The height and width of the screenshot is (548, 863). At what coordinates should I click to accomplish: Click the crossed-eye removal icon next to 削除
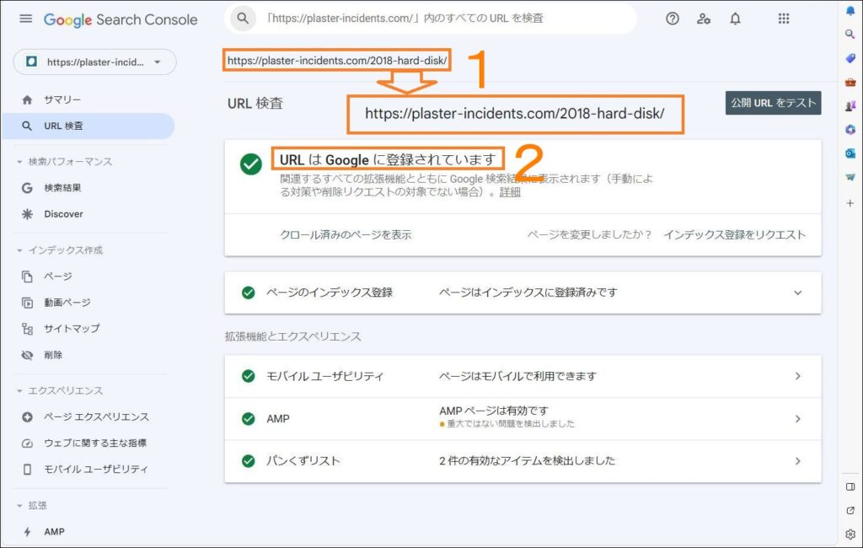(27, 355)
